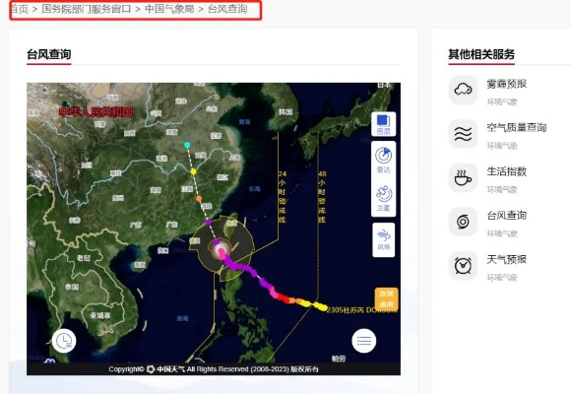Image resolution: width=571 pixels, height=394 pixels.
Task: Open the typhoon list menu button
Action: click(364, 341)
